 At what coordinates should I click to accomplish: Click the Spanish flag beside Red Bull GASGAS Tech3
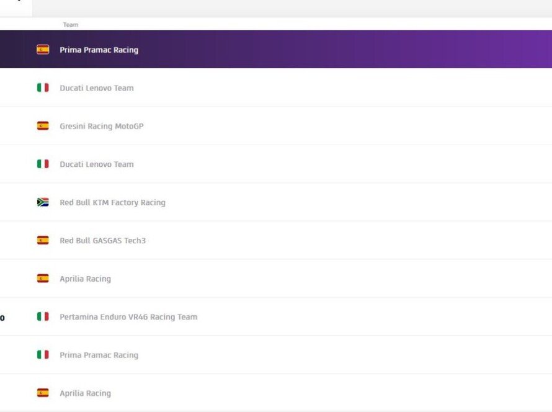(x=43, y=240)
